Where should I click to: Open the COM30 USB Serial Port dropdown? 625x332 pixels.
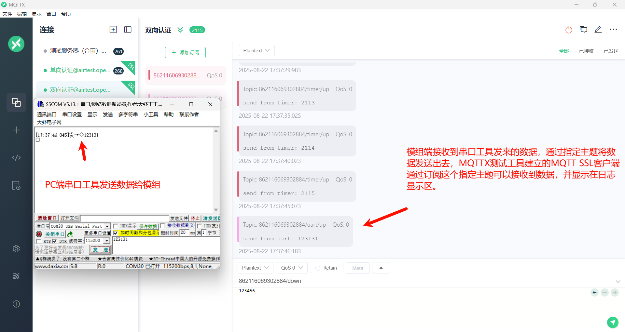pyautogui.click(x=107, y=226)
